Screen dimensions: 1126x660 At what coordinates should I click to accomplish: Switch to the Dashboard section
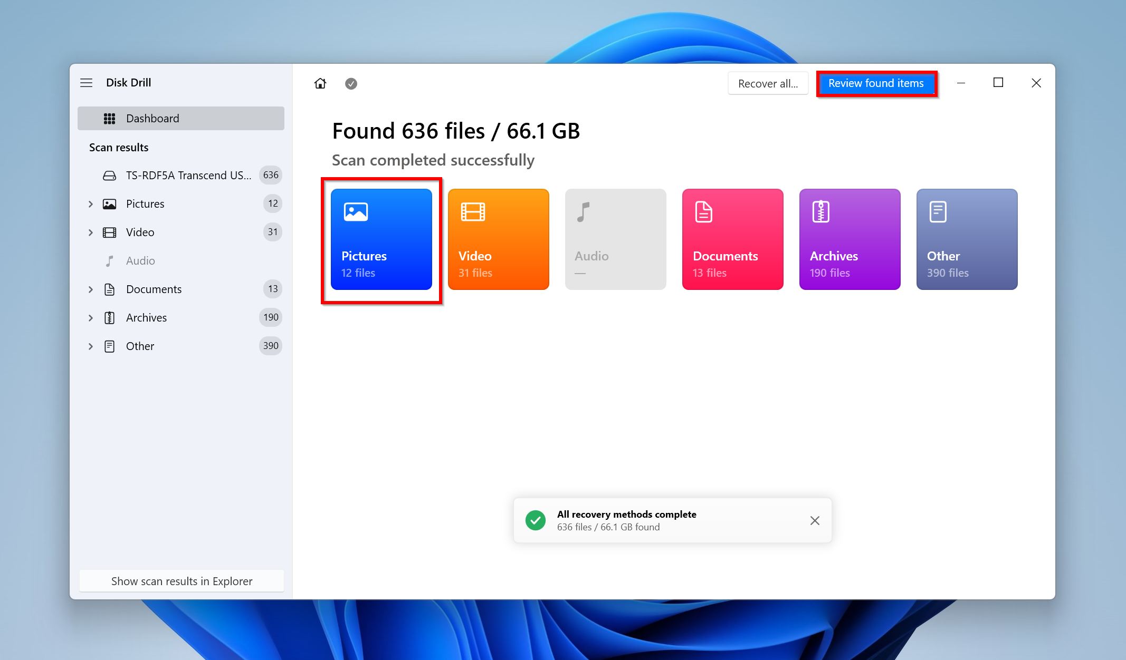pos(151,118)
